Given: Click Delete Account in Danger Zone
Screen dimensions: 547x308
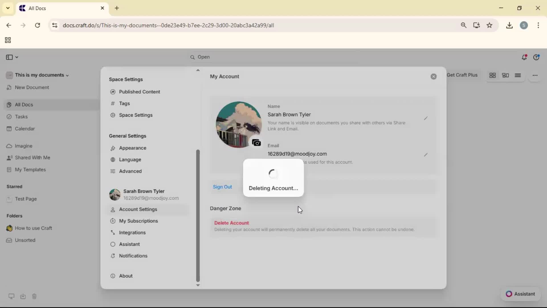Looking at the screenshot, I should pyautogui.click(x=231, y=223).
